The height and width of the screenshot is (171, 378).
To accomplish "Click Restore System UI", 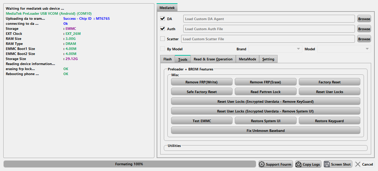I will click(266, 120).
